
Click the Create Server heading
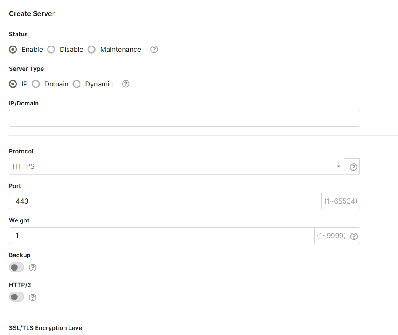click(x=32, y=13)
